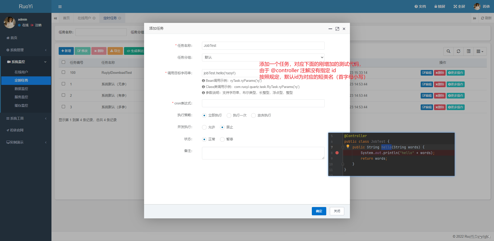
Task: Click the breakpoint red dot in code snippet
Action: 337,153
